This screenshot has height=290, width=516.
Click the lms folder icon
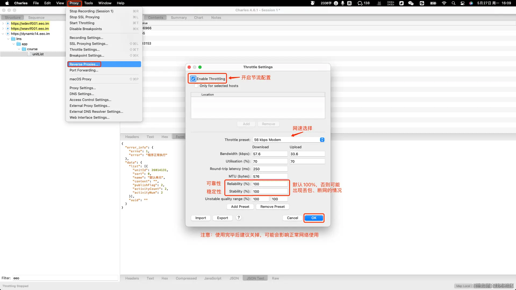pyautogui.click(x=13, y=39)
